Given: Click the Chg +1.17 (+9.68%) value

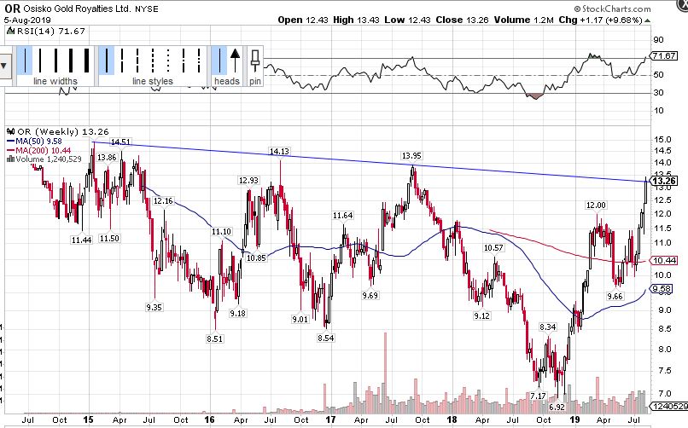Looking at the screenshot, I should point(601,20).
